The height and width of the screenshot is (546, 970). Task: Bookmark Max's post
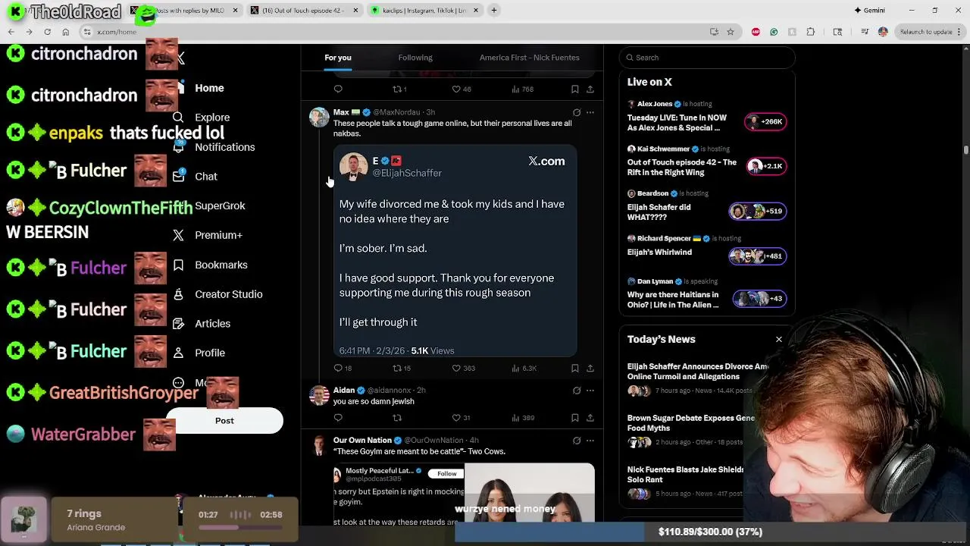[x=575, y=368]
